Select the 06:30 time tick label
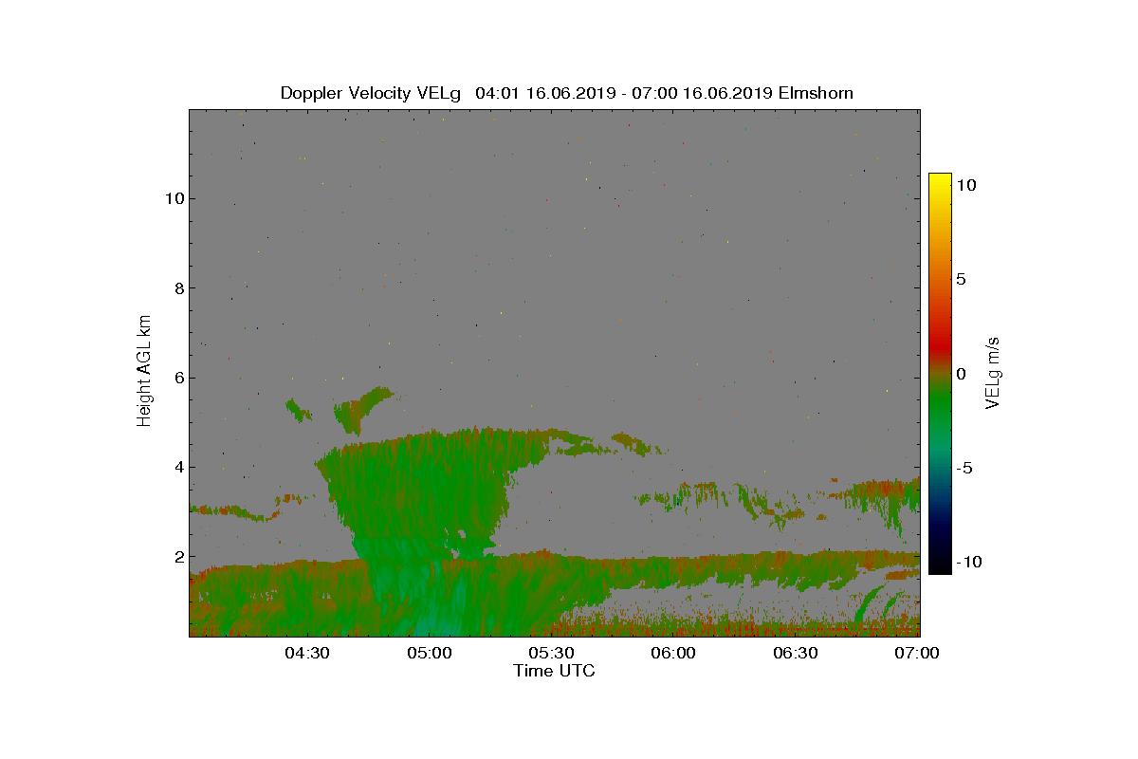Image resolution: width=1138 pixels, height=759 pixels. (797, 654)
